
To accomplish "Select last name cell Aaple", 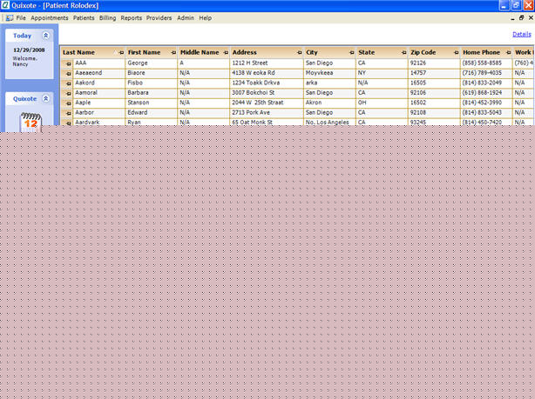I will coord(99,103).
